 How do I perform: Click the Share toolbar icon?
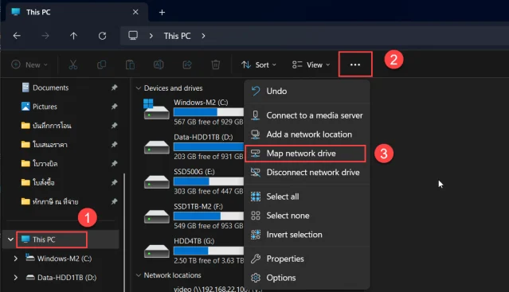(x=187, y=64)
